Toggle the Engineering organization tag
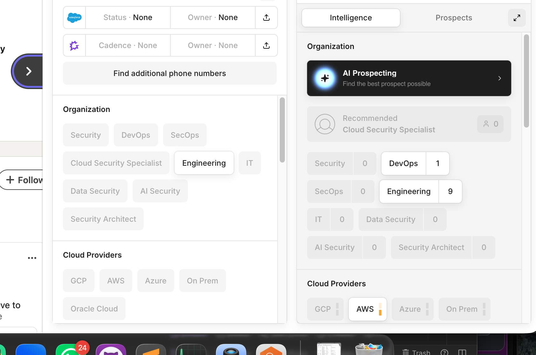The image size is (536, 355). click(204, 163)
